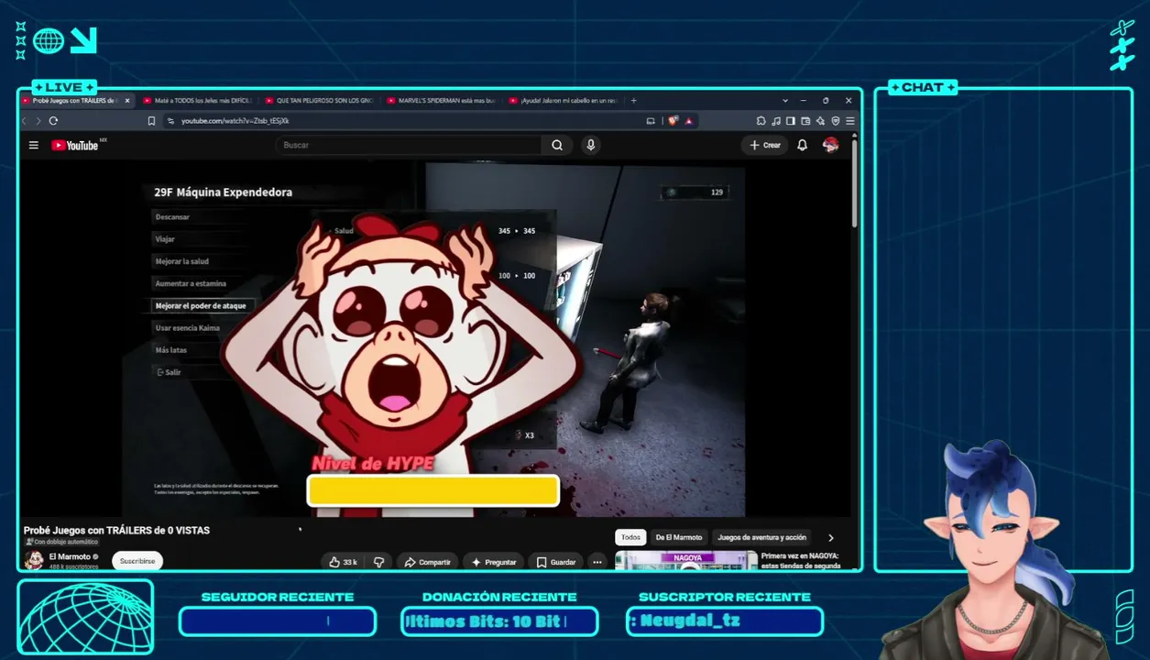The width and height of the screenshot is (1150, 660).
Task: Click the Nivel de HYPE yellow bar
Action: pos(433,490)
